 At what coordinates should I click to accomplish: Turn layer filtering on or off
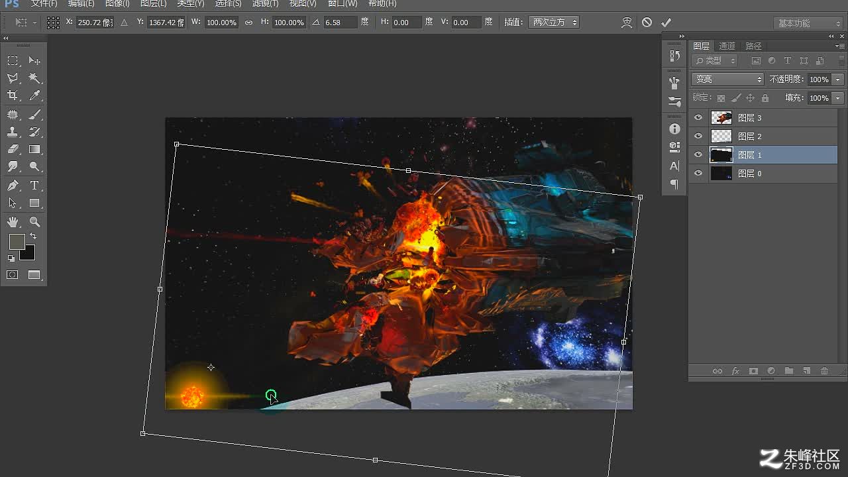841,60
